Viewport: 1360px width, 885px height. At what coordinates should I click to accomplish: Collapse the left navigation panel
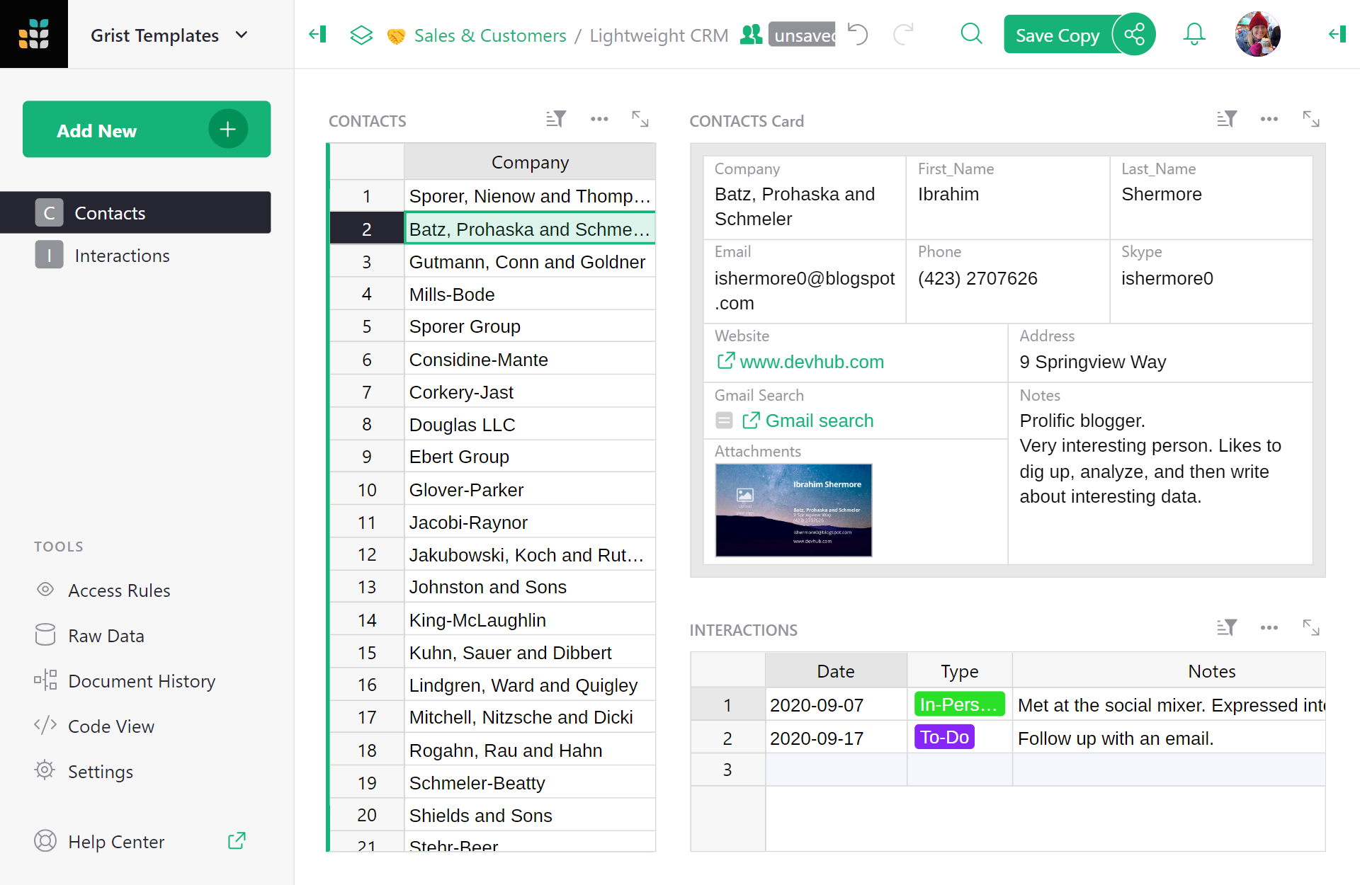point(317,34)
